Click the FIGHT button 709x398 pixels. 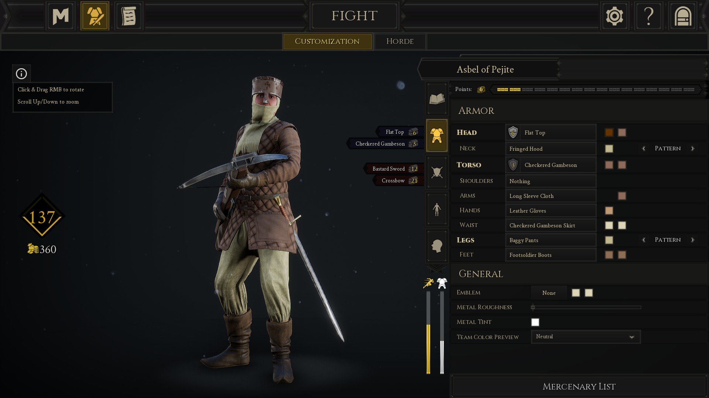click(x=354, y=16)
